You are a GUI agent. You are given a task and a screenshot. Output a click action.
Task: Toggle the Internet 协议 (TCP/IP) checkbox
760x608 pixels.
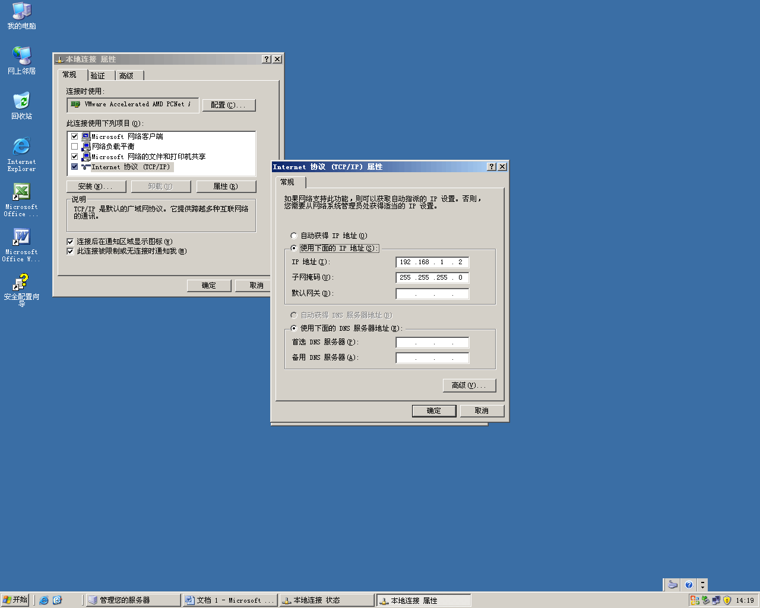[x=74, y=167]
